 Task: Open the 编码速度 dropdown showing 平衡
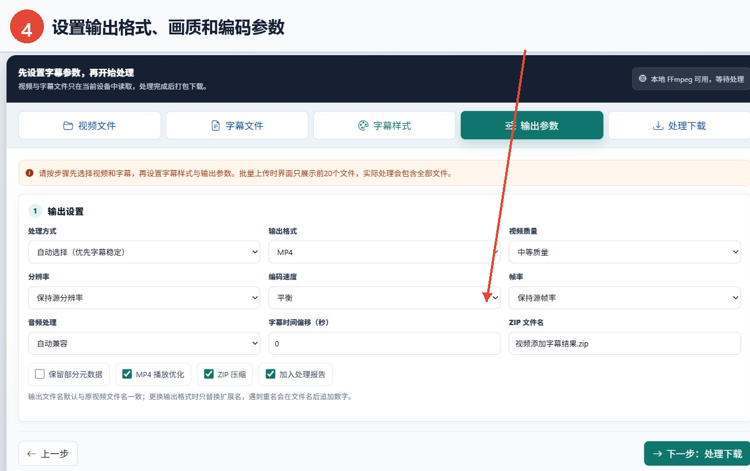tap(384, 298)
